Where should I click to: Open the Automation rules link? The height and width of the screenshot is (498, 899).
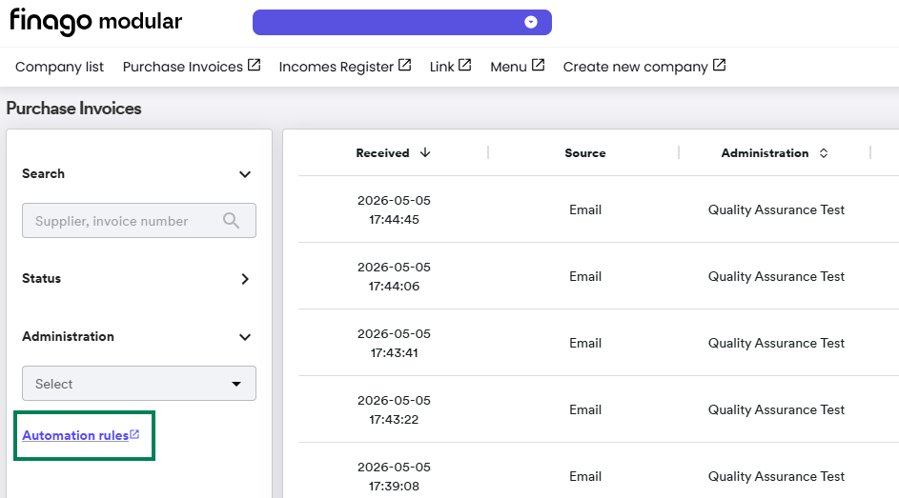(75, 435)
